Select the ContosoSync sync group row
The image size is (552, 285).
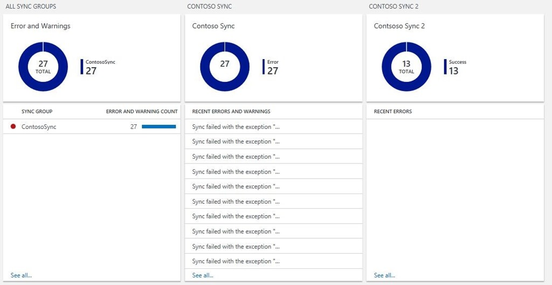pyautogui.click(x=39, y=127)
